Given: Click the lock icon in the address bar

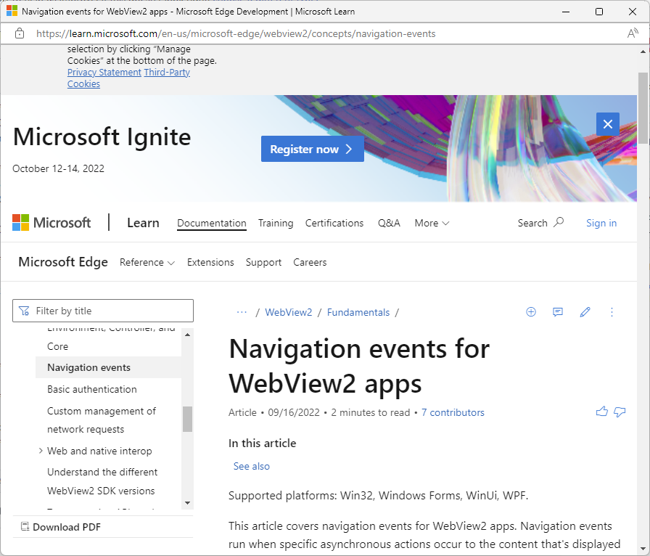Looking at the screenshot, I should 20,33.
